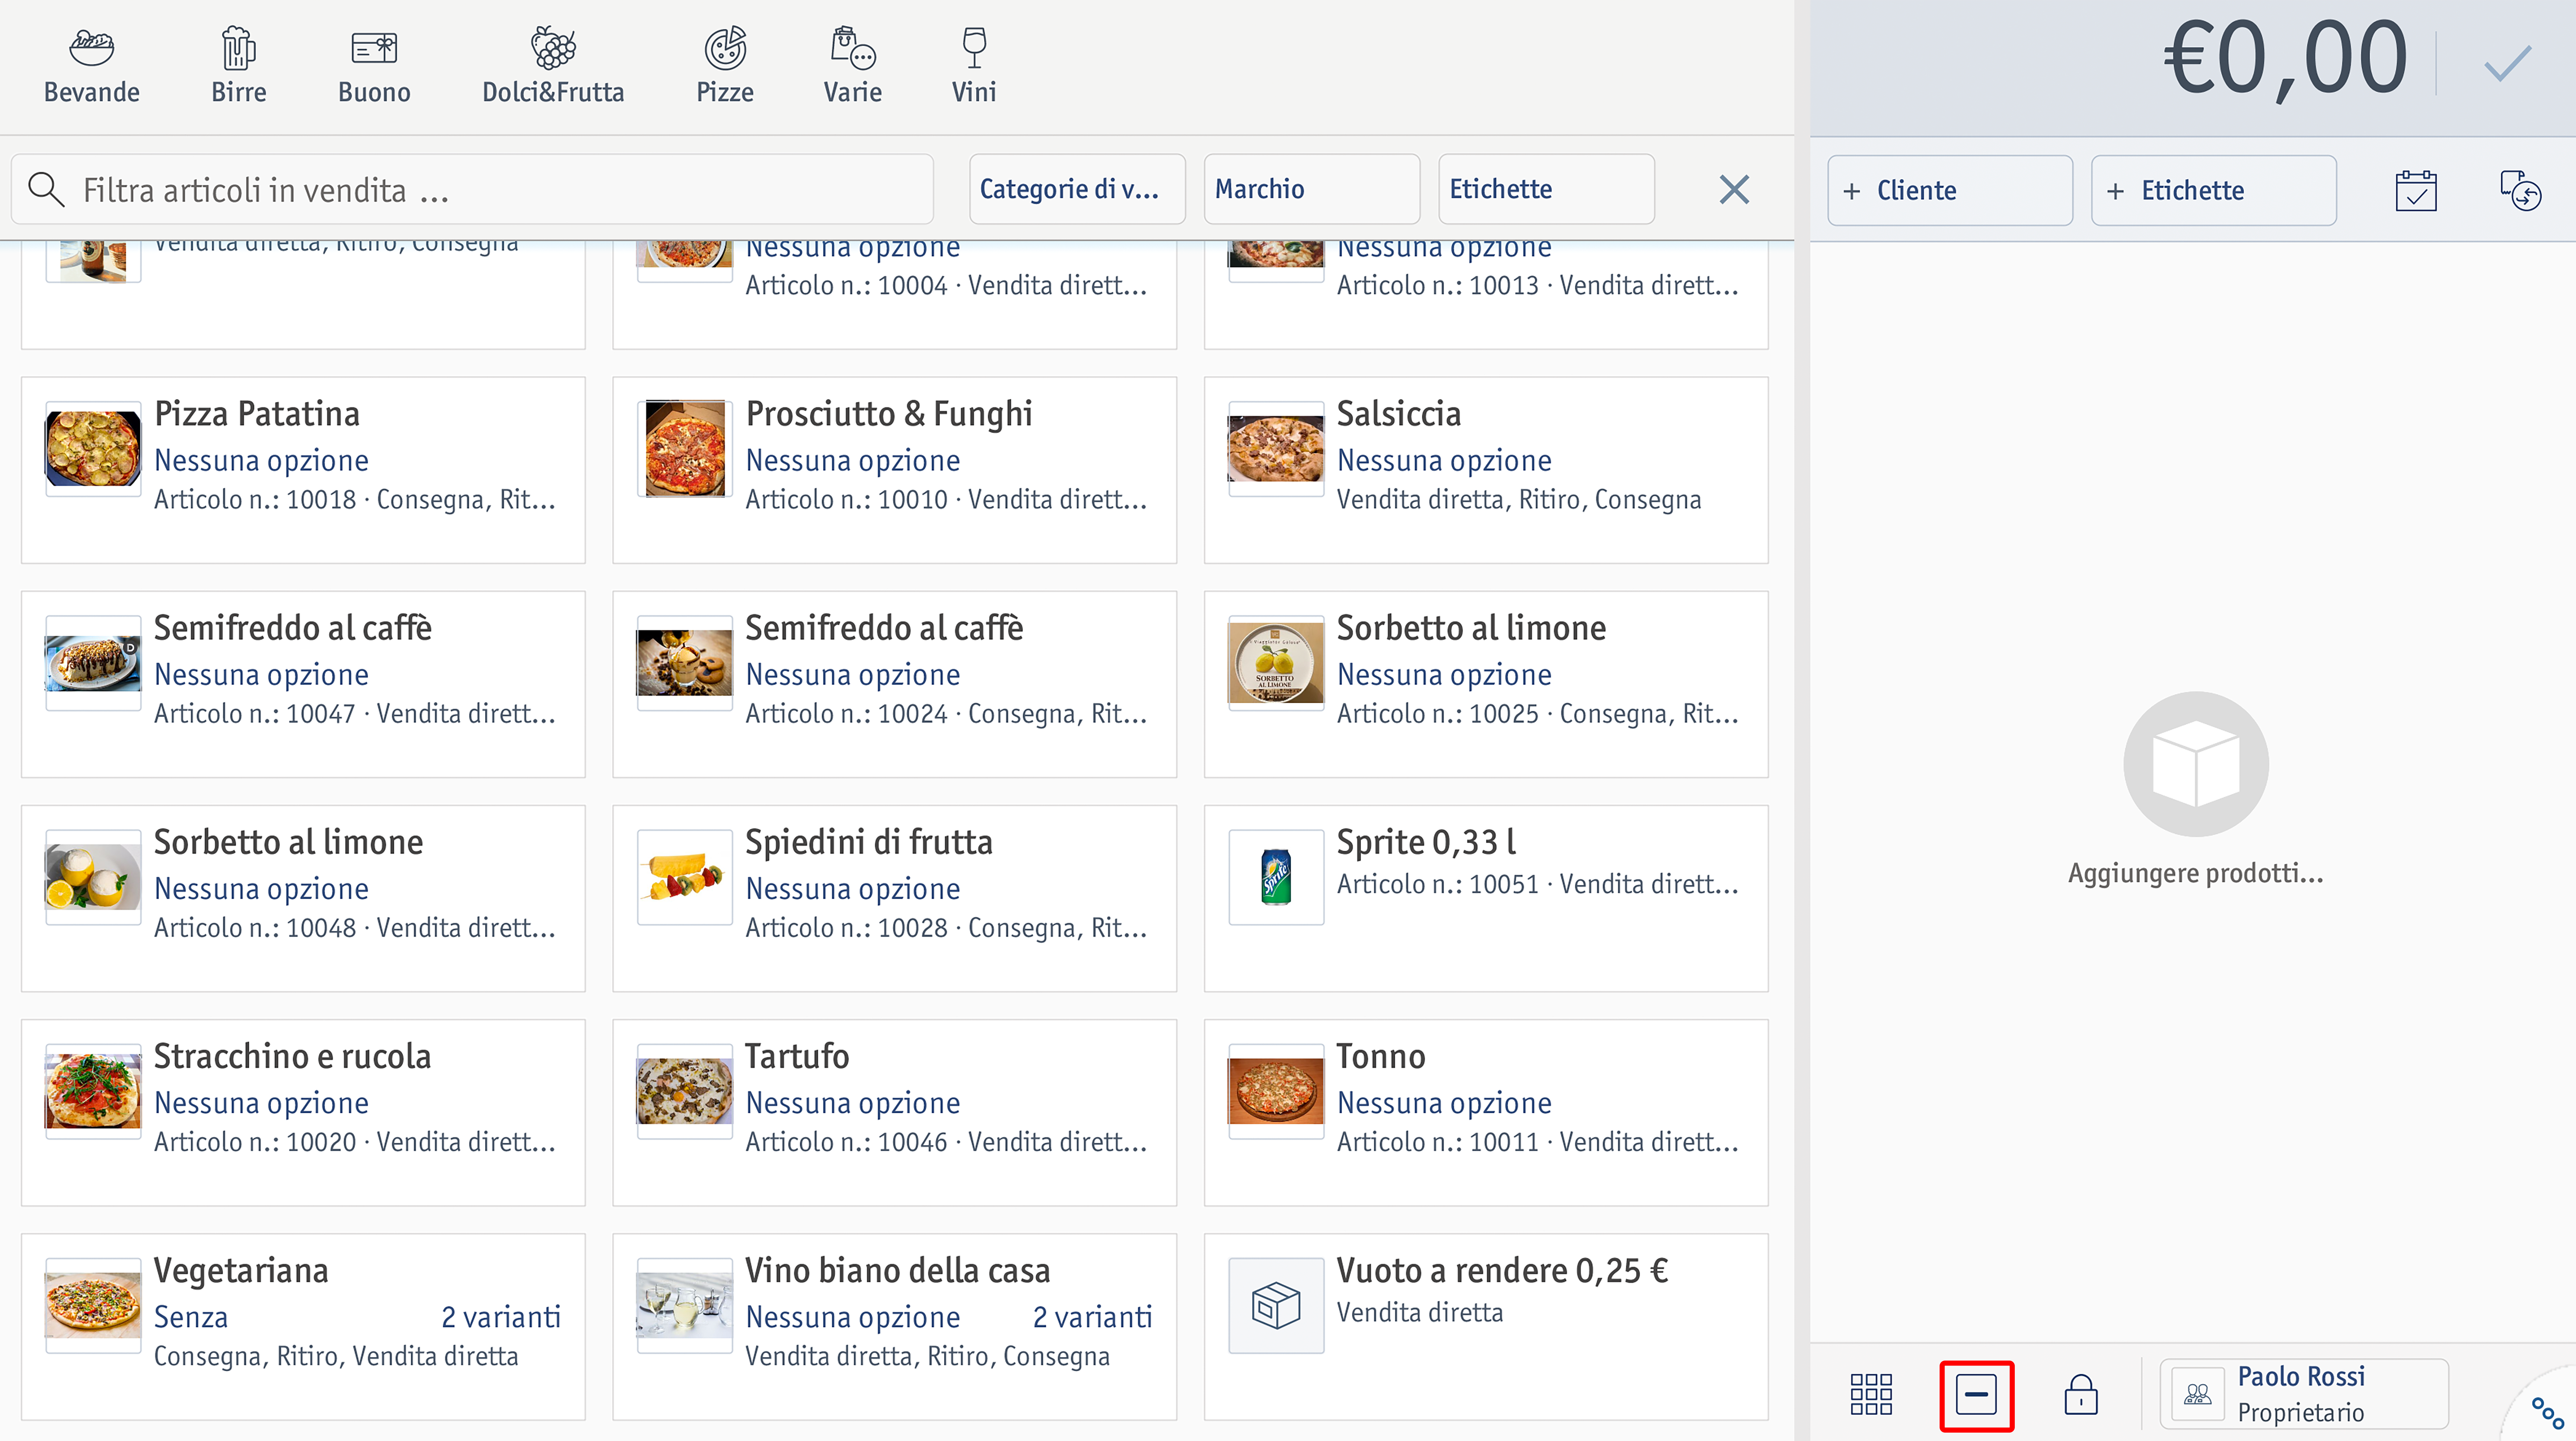Select Tartufo pizza thumbnail
The height and width of the screenshot is (1441, 2576).
pos(685,1091)
